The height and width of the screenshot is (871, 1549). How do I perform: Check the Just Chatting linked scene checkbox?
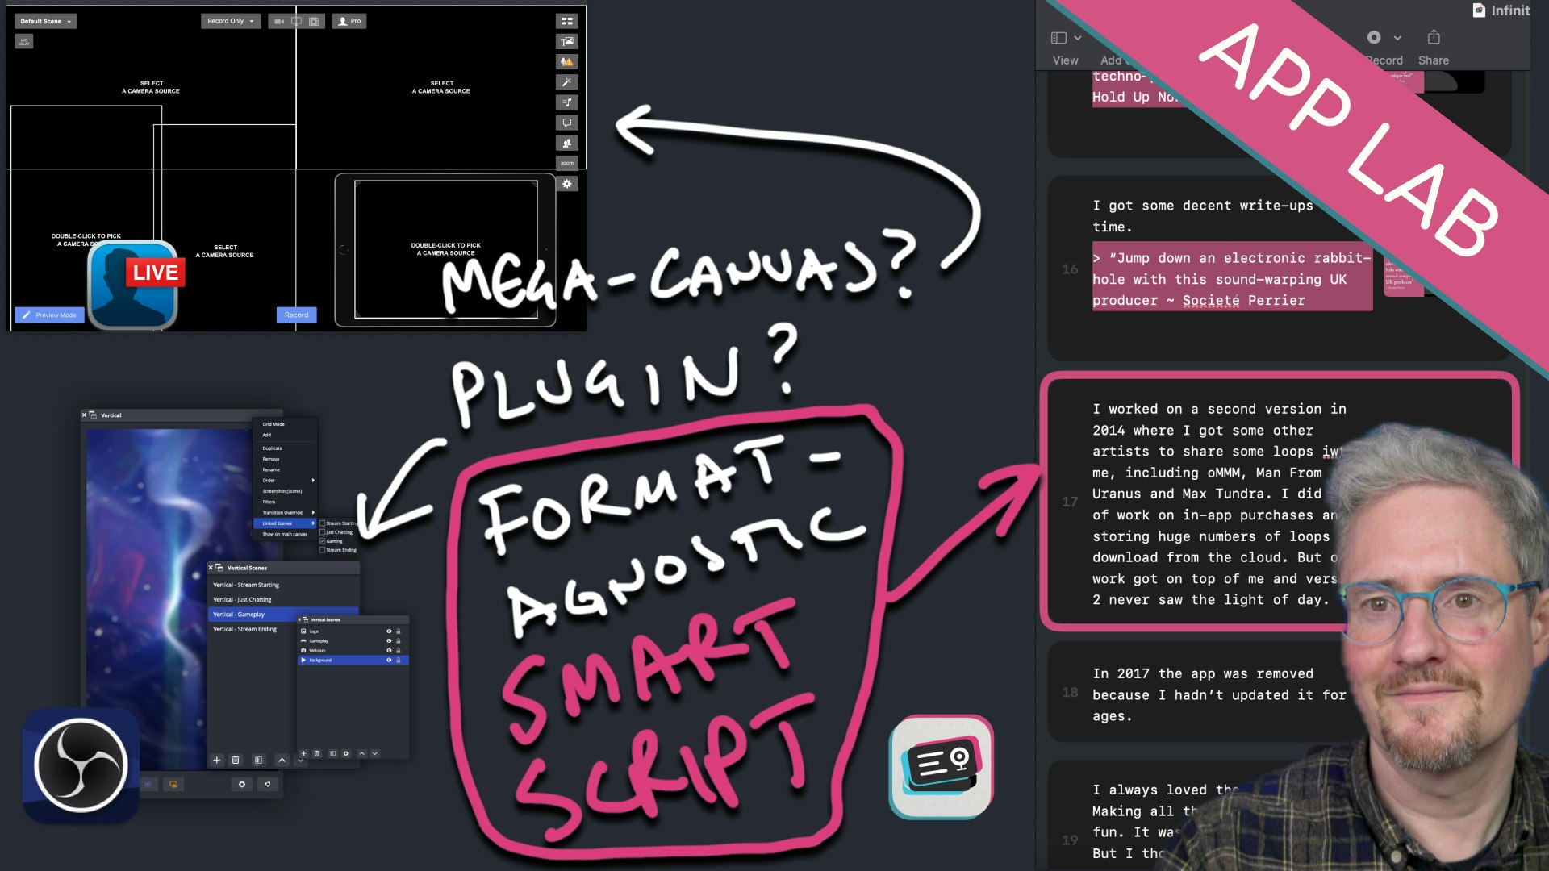click(323, 532)
